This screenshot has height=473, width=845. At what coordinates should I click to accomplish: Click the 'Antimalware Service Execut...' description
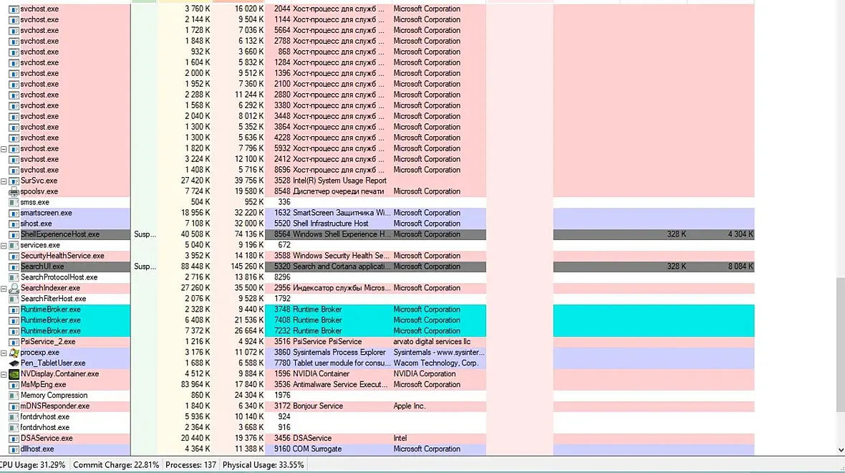point(340,385)
